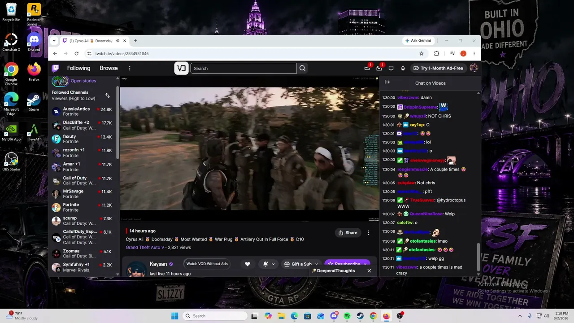Expand the Gift a Sub dropdown arrow
Screen dimensions: 574x323
click(317, 264)
